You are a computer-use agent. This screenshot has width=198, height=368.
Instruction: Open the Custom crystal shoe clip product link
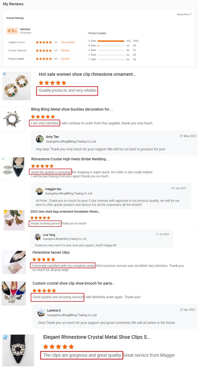coord(73,283)
